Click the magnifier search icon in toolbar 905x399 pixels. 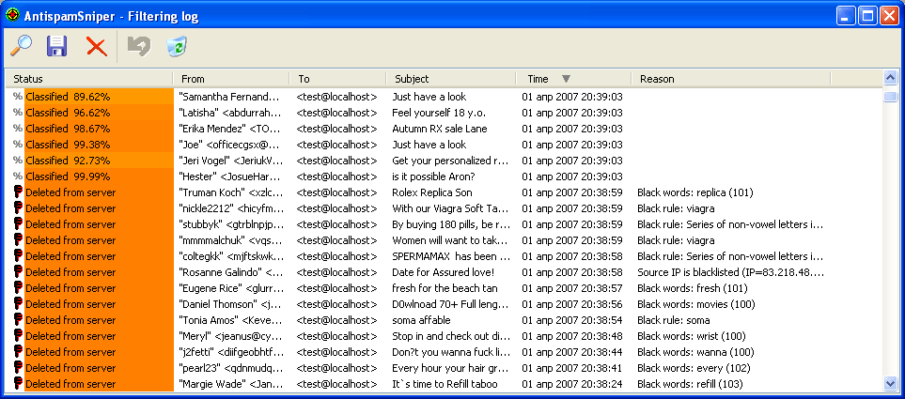tap(21, 46)
